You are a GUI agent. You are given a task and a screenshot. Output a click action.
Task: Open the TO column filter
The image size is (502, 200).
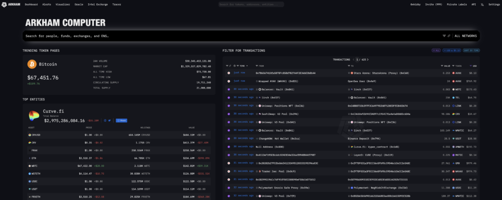[x=349, y=66]
